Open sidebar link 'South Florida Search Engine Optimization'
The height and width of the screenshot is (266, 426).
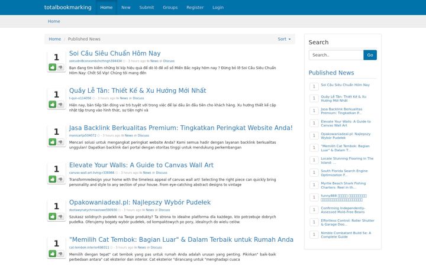pos(344,173)
